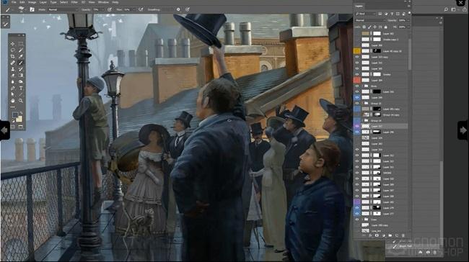Click the background color swatch

(x=19, y=119)
